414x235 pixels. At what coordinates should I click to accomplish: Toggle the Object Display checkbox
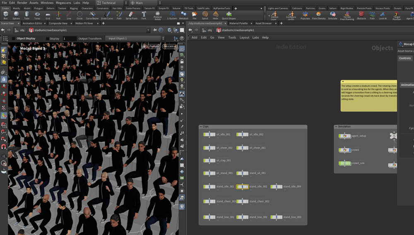point(13,38)
